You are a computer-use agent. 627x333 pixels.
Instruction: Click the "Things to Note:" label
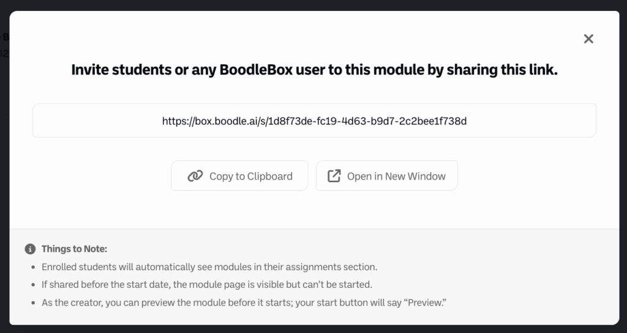click(x=74, y=249)
